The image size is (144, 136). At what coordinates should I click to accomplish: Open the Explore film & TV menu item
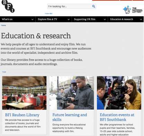47,19
